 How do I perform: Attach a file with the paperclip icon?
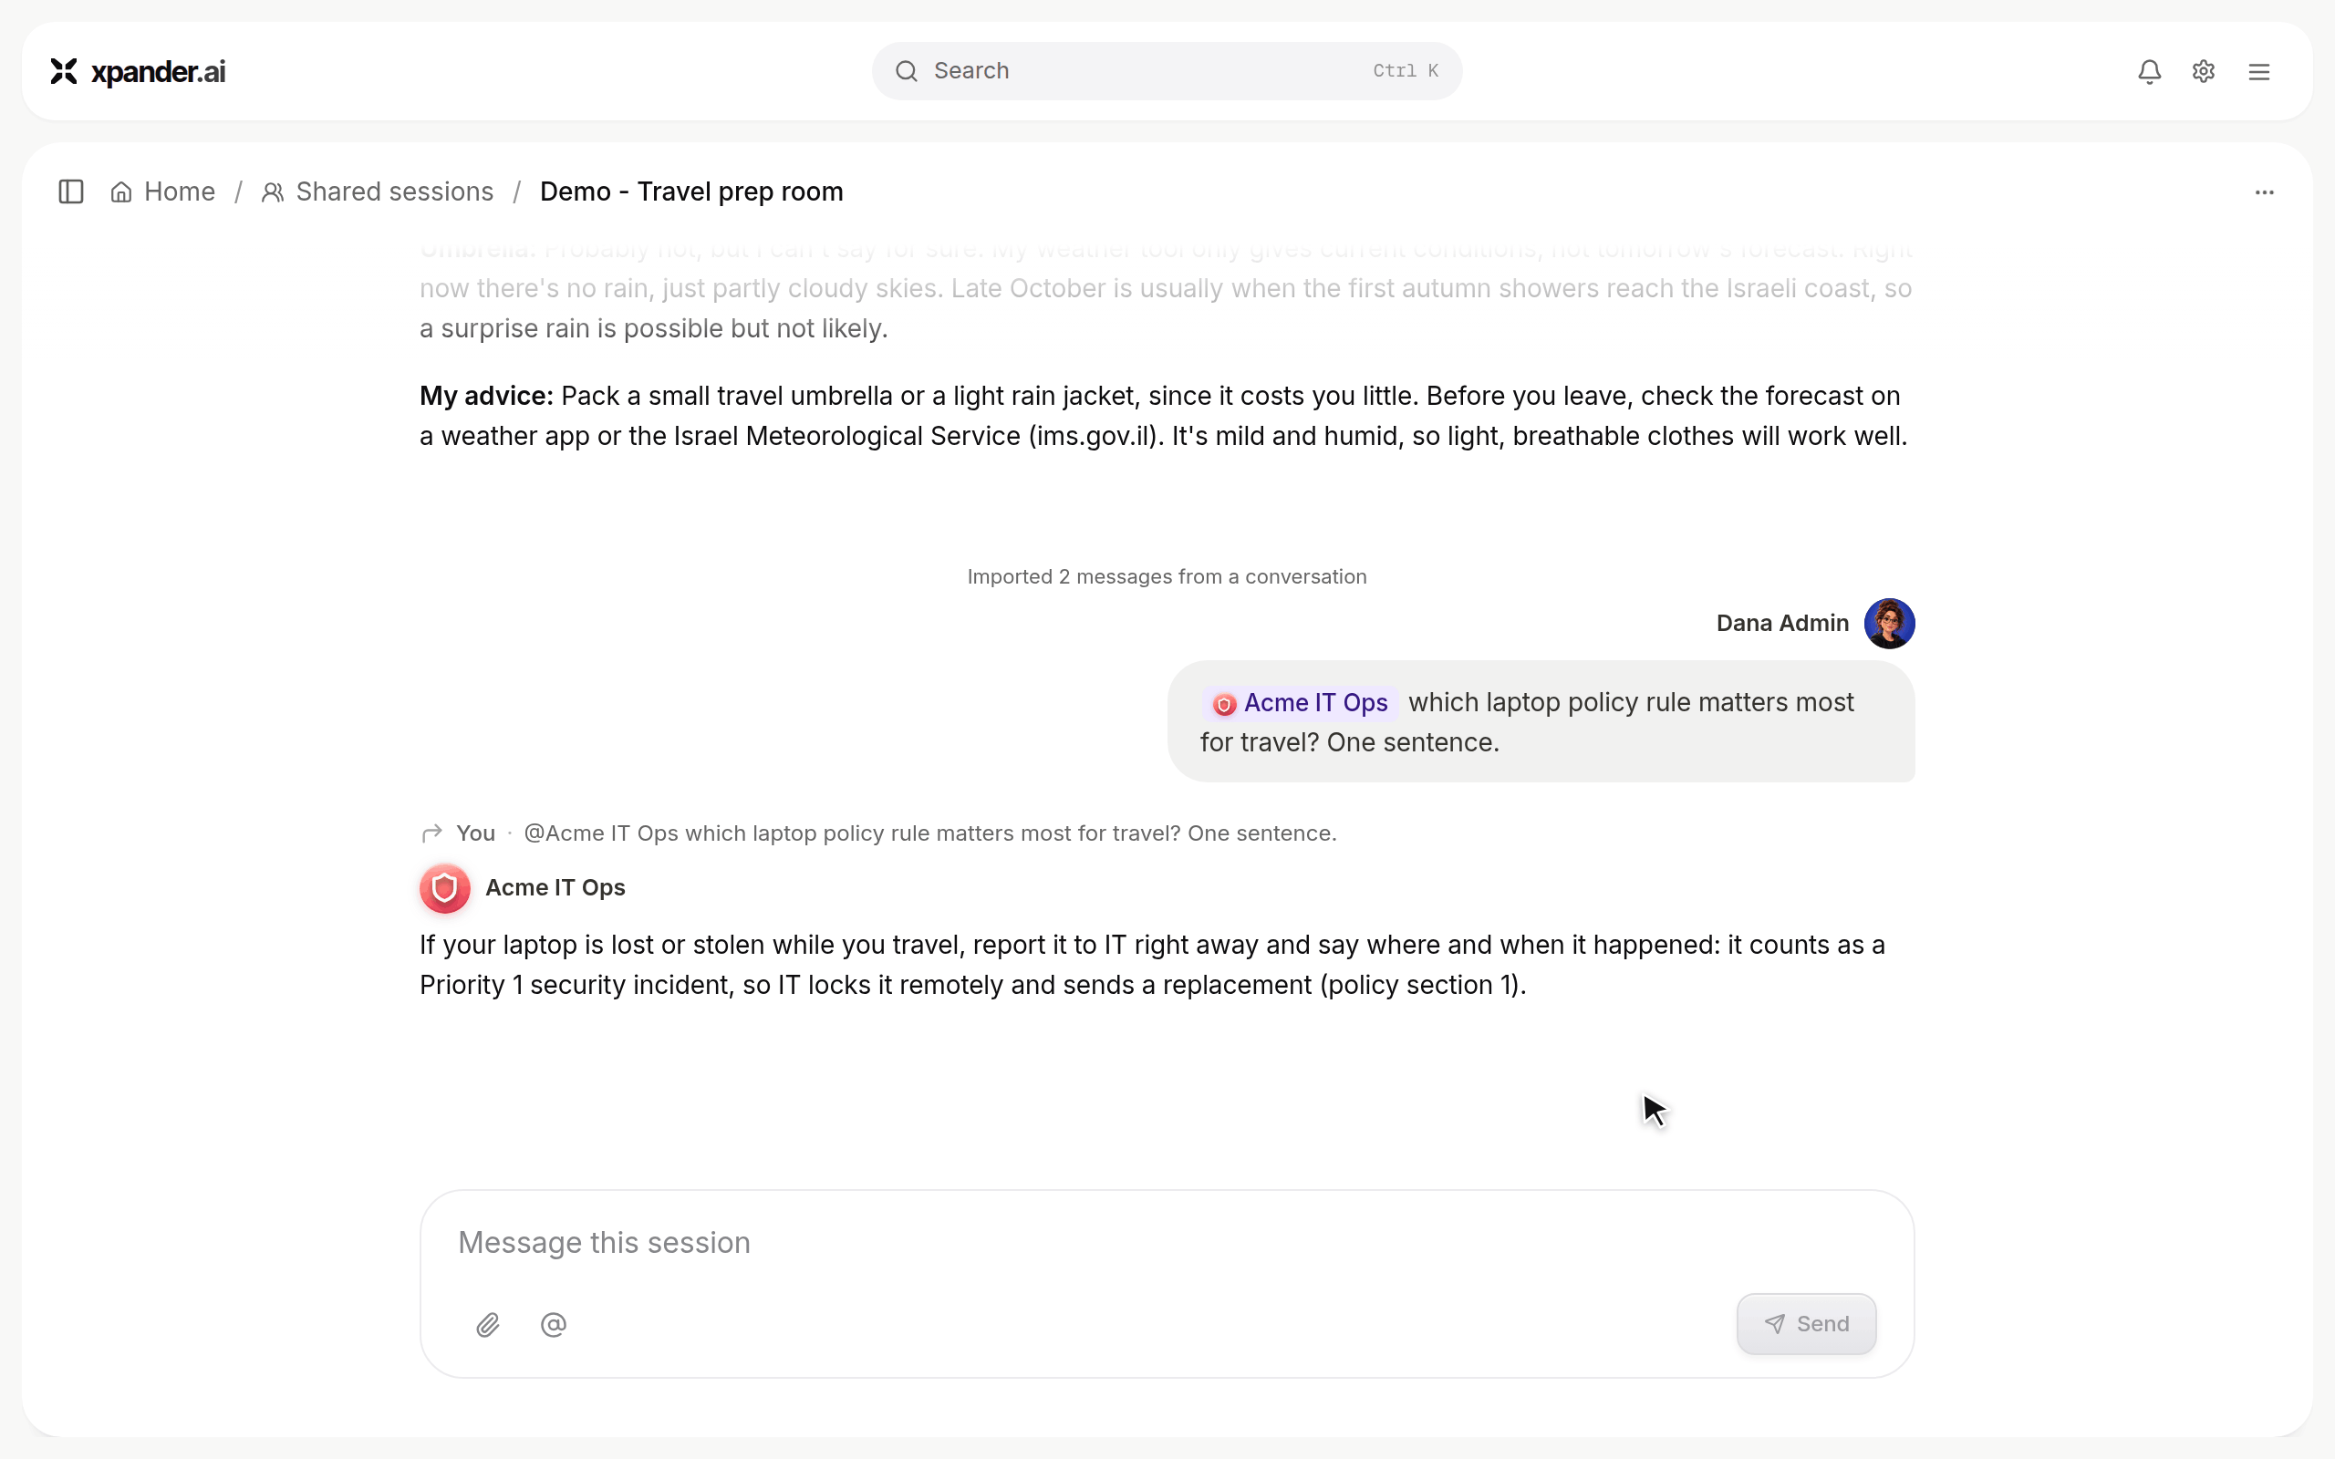pyautogui.click(x=488, y=1325)
